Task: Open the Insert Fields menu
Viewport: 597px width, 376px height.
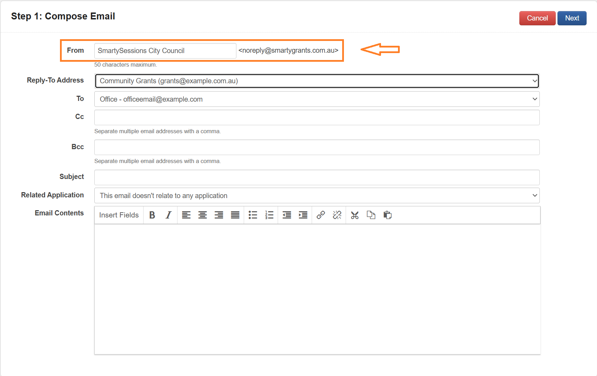Action: click(x=119, y=215)
